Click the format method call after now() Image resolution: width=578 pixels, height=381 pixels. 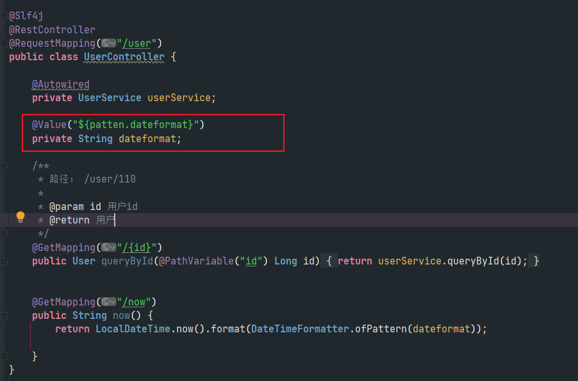tap(228, 328)
